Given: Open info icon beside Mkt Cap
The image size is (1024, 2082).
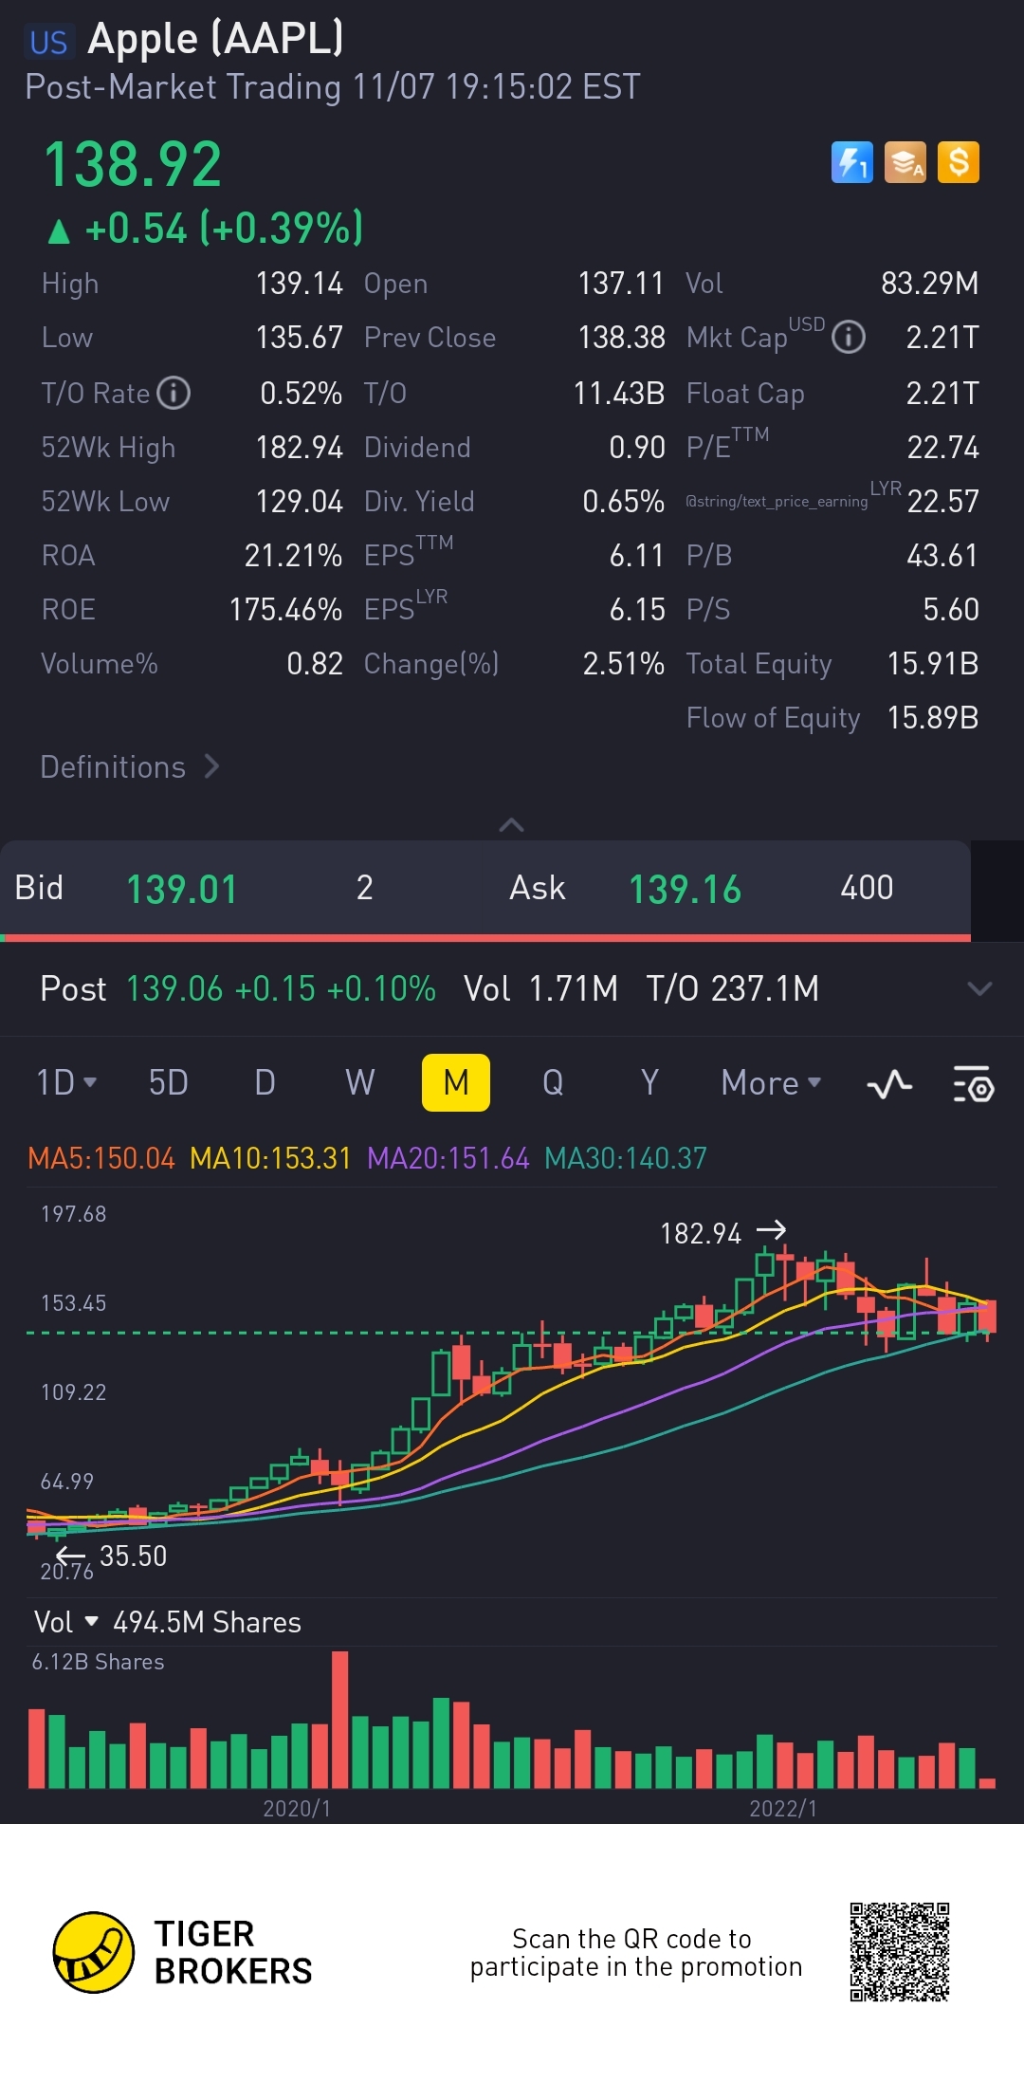Looking at the screenshot, I should click(848, 337).
